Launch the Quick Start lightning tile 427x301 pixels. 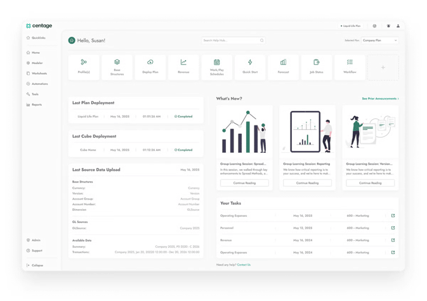(250, 66)
